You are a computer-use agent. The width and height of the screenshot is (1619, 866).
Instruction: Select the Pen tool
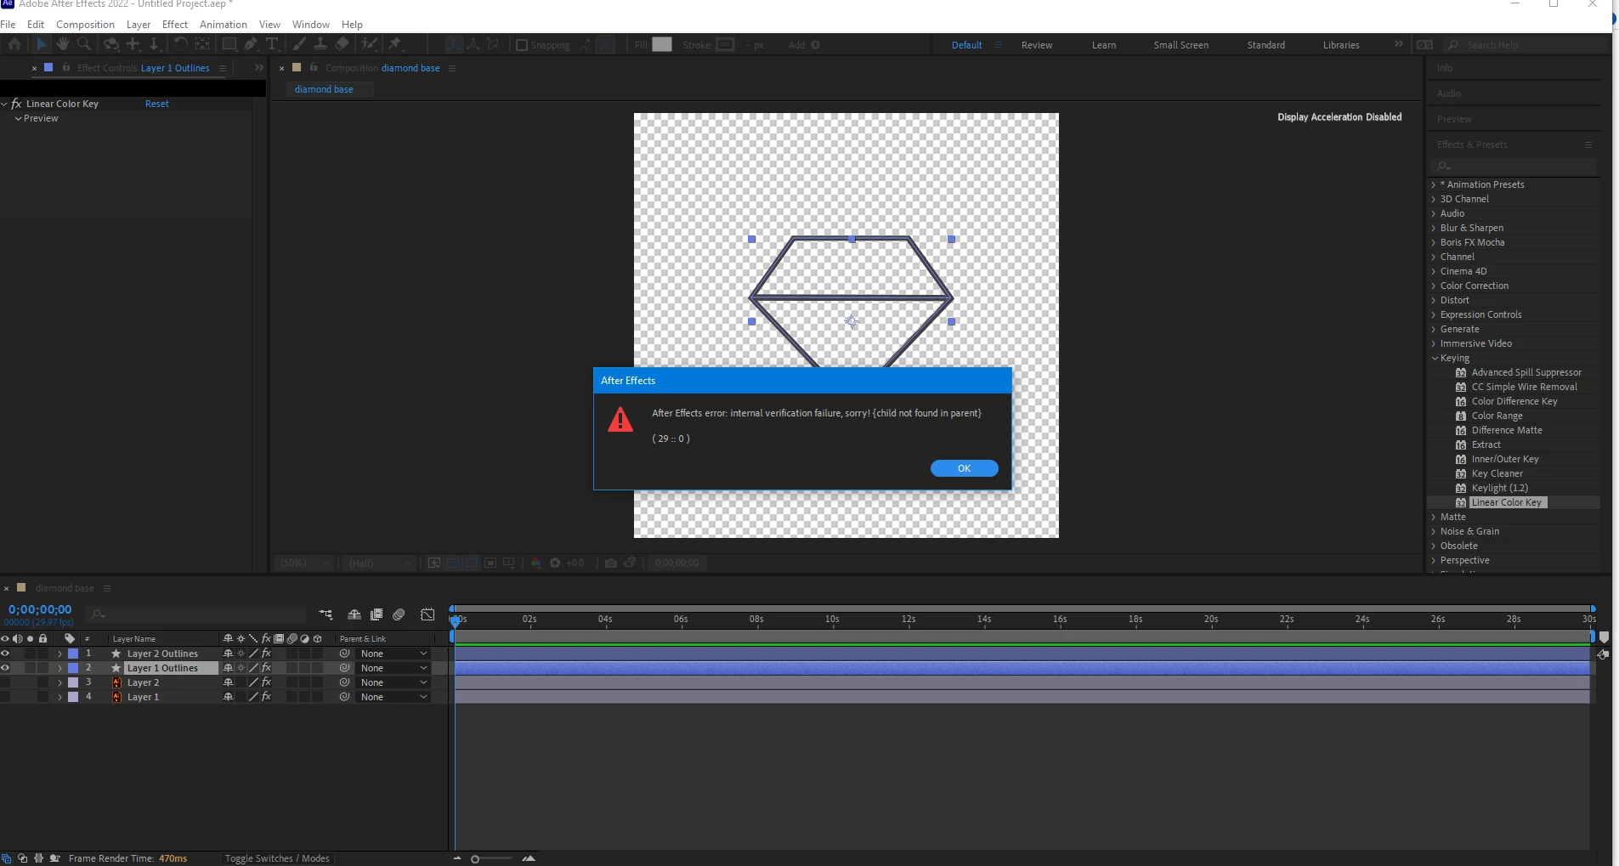tap(251, 44)
